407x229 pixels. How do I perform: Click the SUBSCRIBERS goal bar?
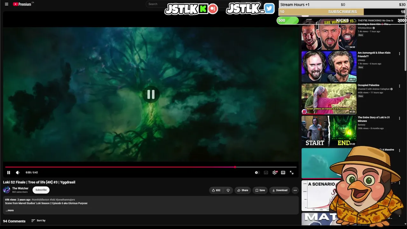[x=342, y=12]
